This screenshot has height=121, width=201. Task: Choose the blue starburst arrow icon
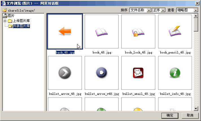pyautogui.click(x=102, y=73)
